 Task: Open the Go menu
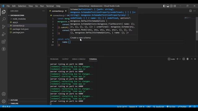(37, 6)
